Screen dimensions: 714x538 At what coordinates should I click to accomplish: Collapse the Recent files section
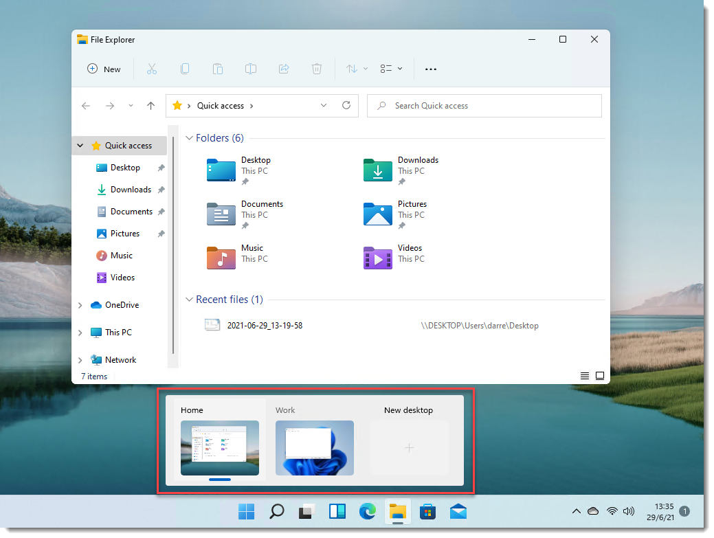tap(190, 300)
